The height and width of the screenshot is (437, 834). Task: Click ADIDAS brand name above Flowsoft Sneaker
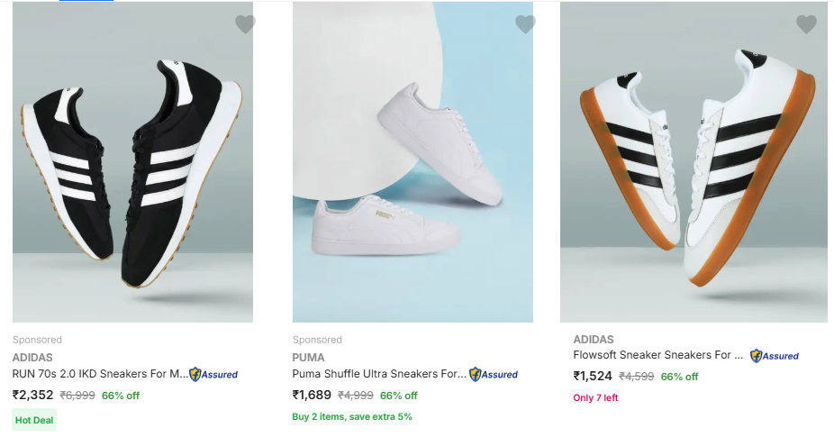click(x=594, y=340)
